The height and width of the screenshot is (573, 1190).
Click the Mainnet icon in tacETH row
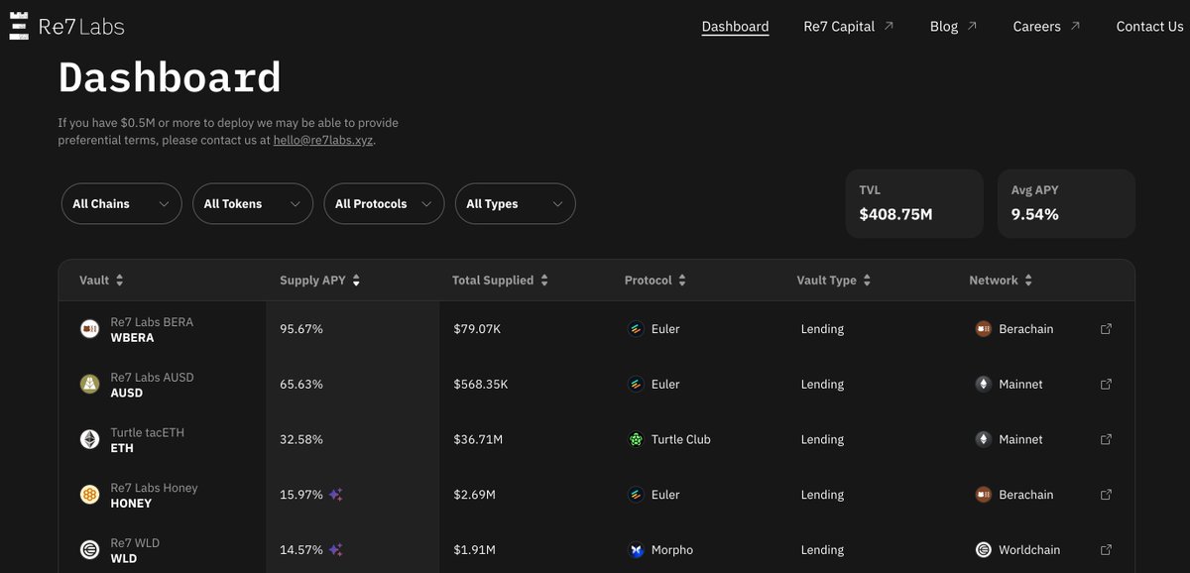click(983, 439)
